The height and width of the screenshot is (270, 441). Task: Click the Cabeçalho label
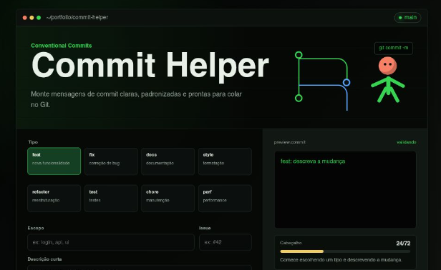[x=291, y=243]
